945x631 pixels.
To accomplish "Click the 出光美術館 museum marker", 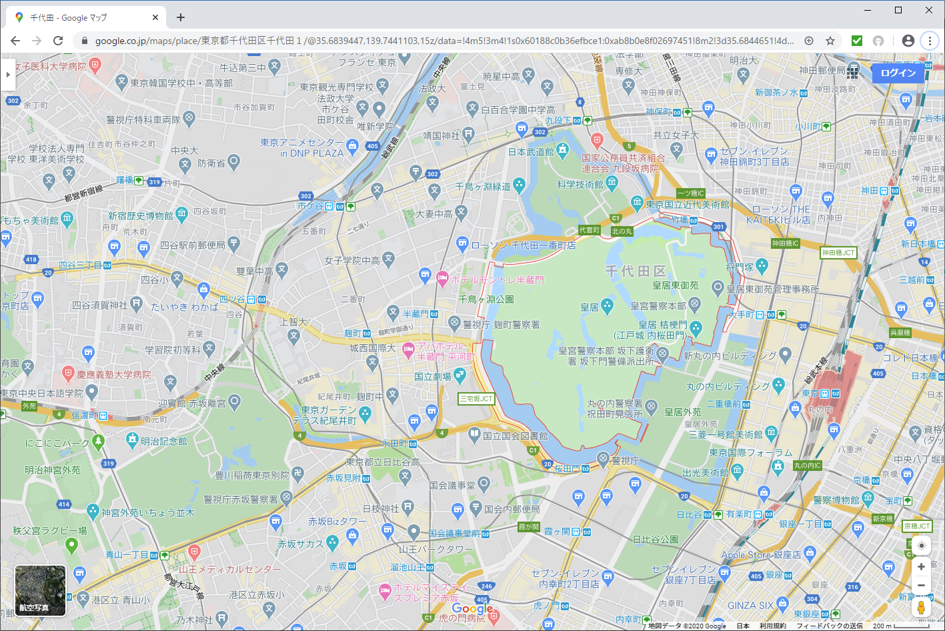I will pos(737,470).
